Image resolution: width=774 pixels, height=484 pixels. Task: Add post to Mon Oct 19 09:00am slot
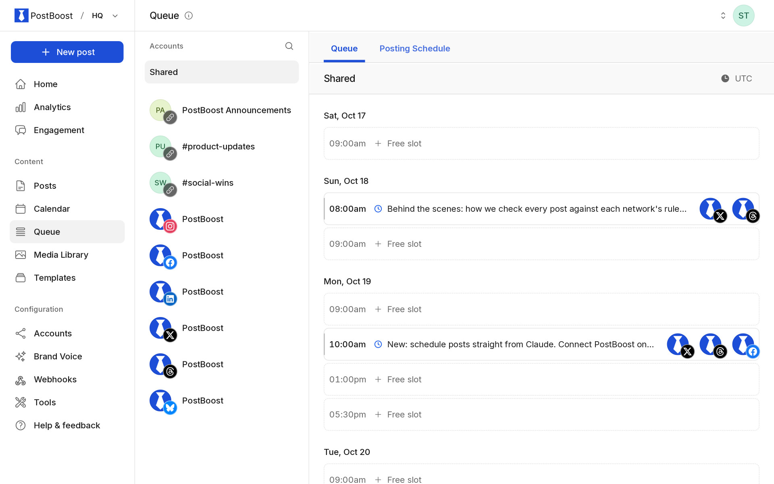[541, 309]
